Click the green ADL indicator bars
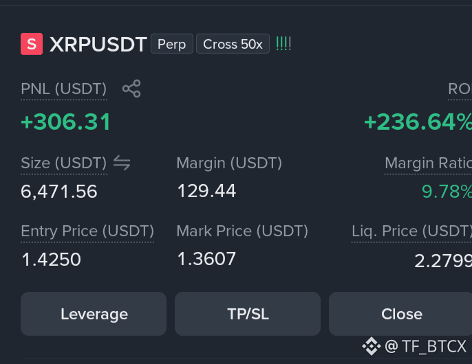The width and height of the screenshot is (472, 364). click(x=283, y=44)
